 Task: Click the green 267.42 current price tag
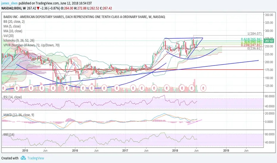[269, 41]
